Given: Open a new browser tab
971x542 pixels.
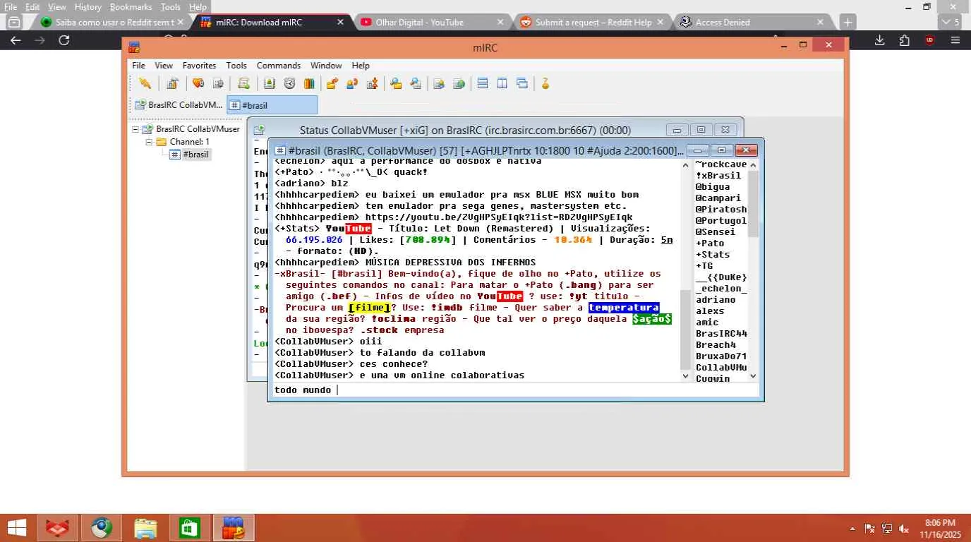Looking at the screenshot, I should pyautogui.click(x=848, y=22).
